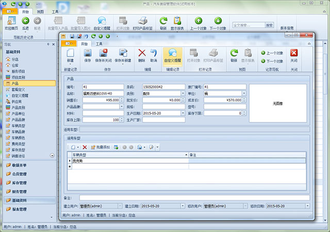
Task: Click save icon in dialog quick access toolbar
Action: (72, 37)
